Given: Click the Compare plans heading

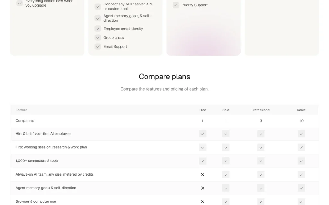Looking at the screenshot, I should (x=164, y=77).
